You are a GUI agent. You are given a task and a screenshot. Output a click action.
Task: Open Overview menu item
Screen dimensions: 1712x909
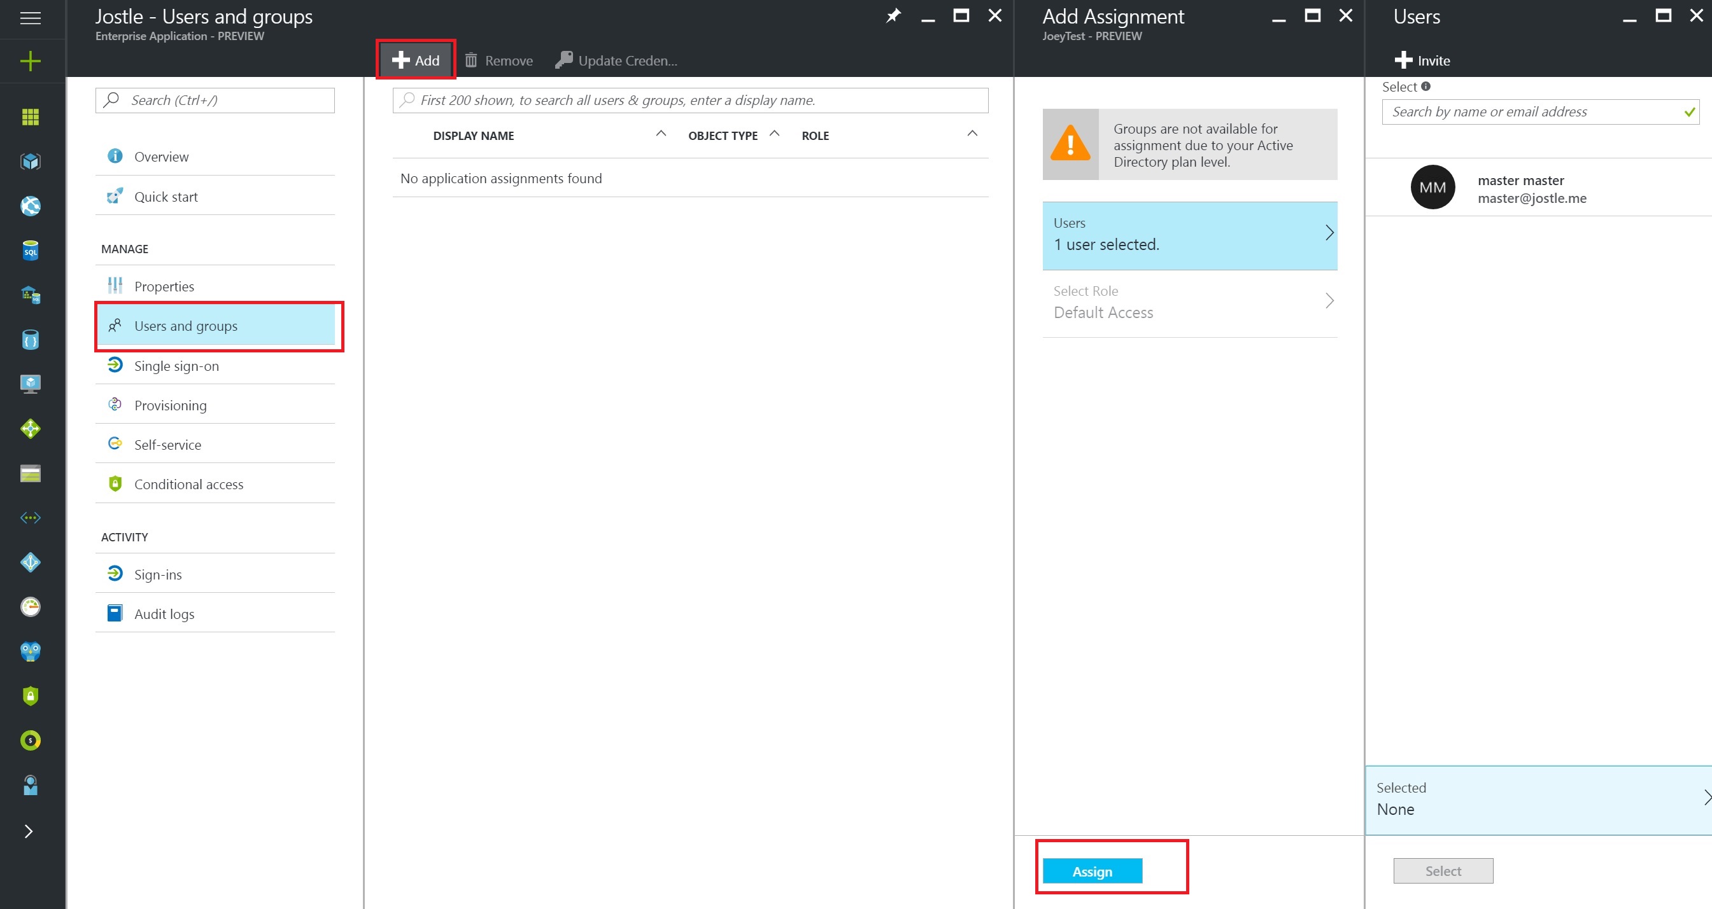(215, 156)
